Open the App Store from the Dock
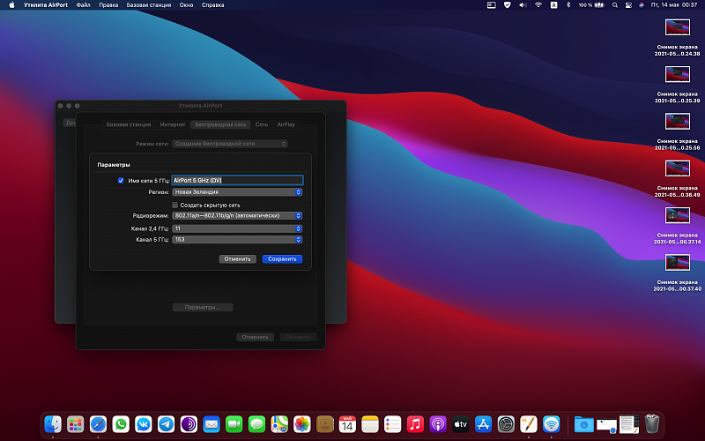This screenshot has width=705, height=441. [x=483, y=424]
